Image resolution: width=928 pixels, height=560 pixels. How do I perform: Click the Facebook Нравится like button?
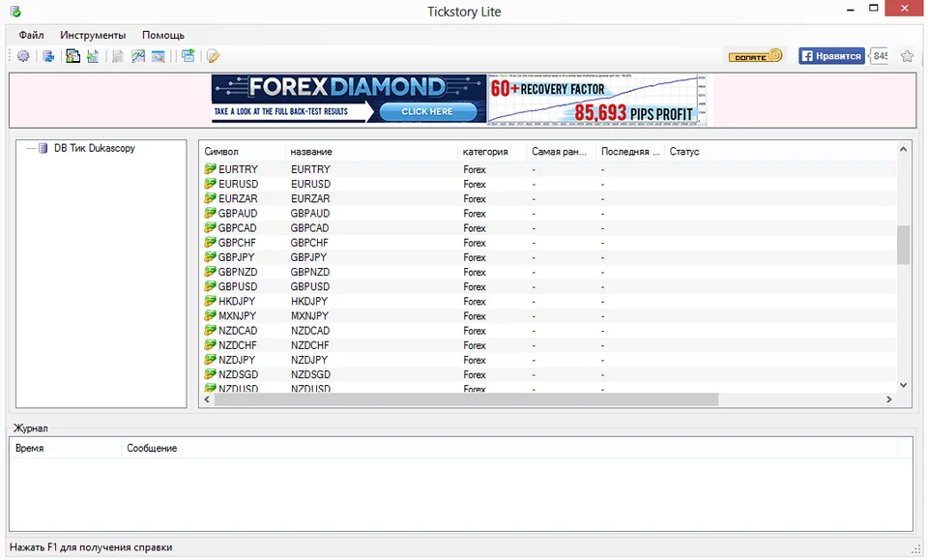point(831,56)
